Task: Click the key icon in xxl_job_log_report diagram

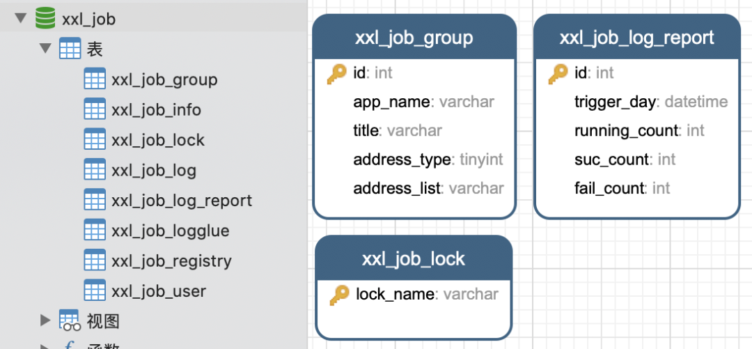Action: click(558, 73)
